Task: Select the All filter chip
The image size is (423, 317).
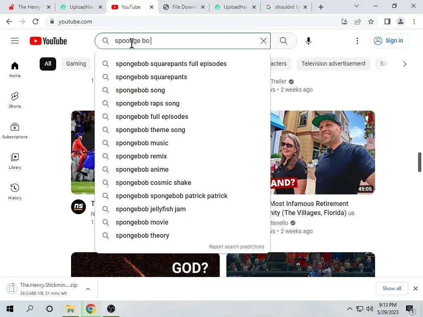Action: pyautogui.click(x=48, y=64)
